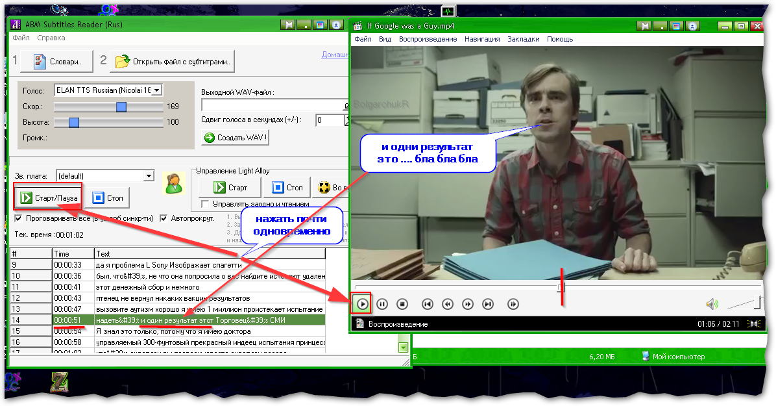The height and width of the screenshot is (406, 776).
Task: Click the colored square title button in media player
Action: [676, 26]
